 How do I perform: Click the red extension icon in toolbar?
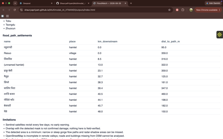point(177,10)
